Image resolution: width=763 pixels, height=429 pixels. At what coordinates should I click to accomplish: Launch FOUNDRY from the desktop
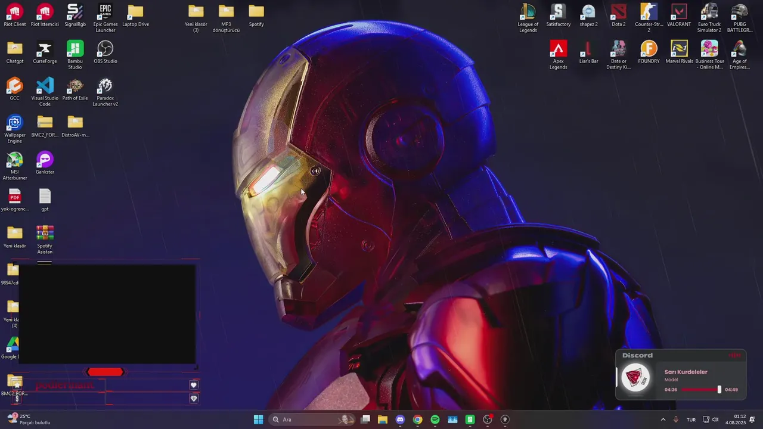[x=649, y=52]
